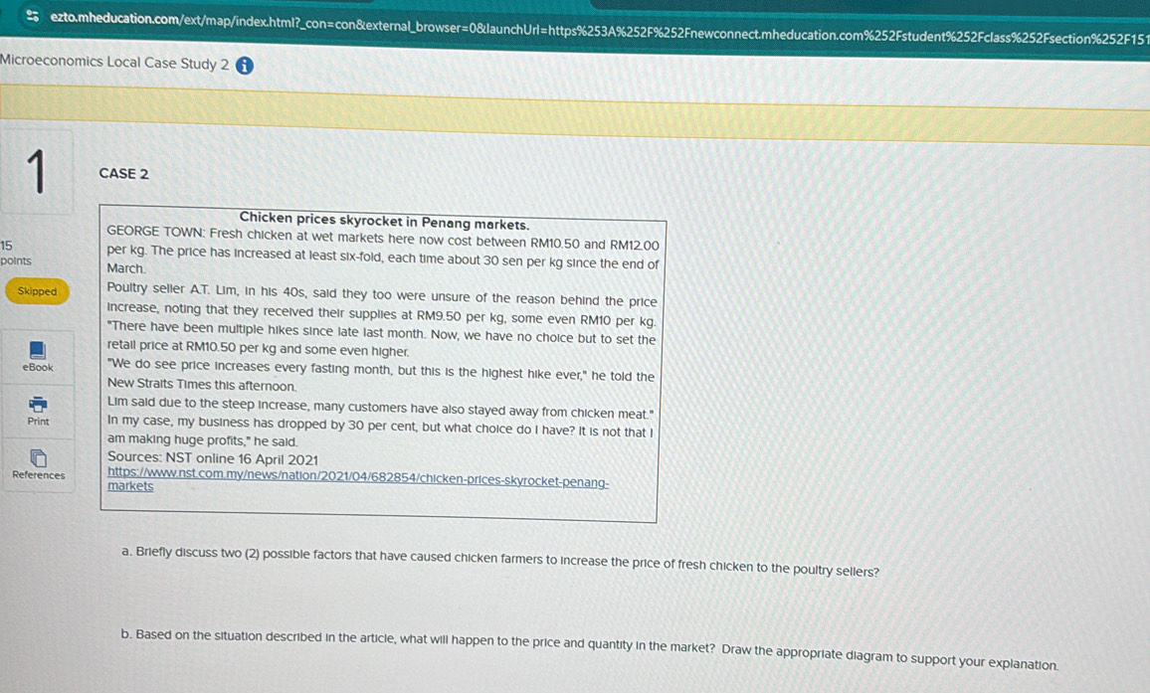Image resolution: width=1150 pixels, height=693 pixels.
Task: Open the eBook book icon
Action: click(x=37, y=350)
